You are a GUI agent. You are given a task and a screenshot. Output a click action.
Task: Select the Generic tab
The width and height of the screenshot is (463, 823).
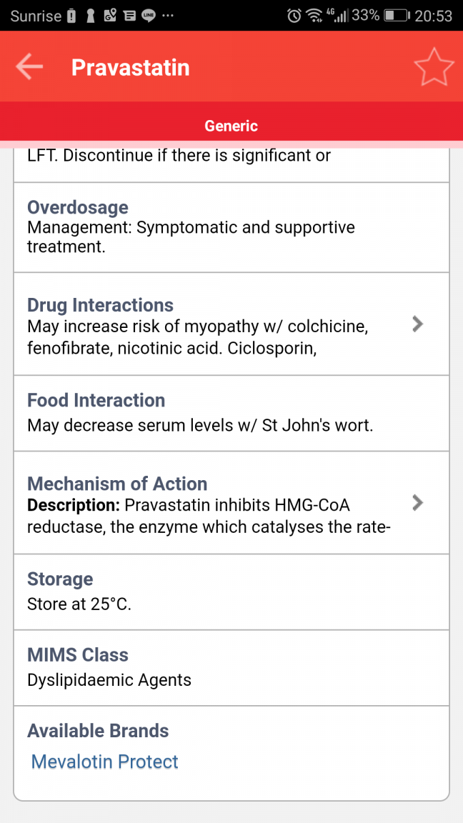click(x=231, y=126)
